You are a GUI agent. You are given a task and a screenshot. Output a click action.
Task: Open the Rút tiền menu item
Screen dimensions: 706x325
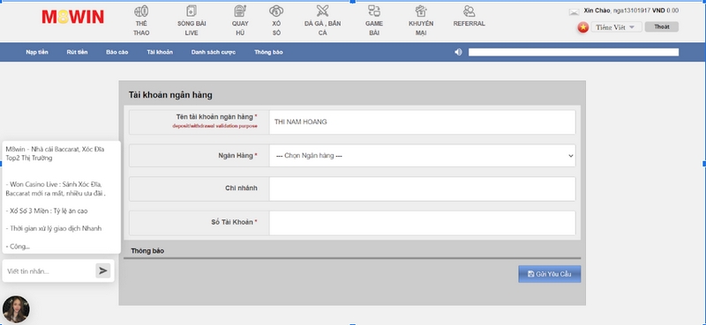pyautogui.click(x=77, y=52)
